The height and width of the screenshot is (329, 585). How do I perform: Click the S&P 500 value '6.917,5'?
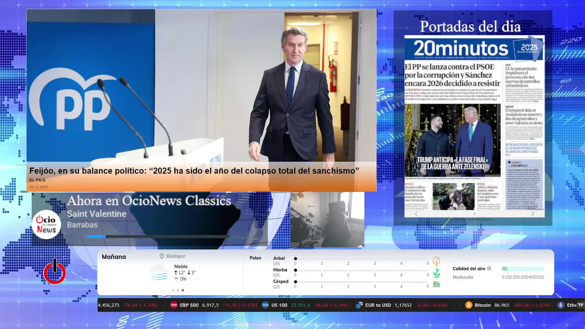coord(210,305)
